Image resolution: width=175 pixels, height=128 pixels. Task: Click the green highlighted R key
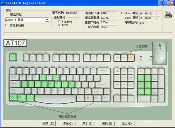click(43, 77)
